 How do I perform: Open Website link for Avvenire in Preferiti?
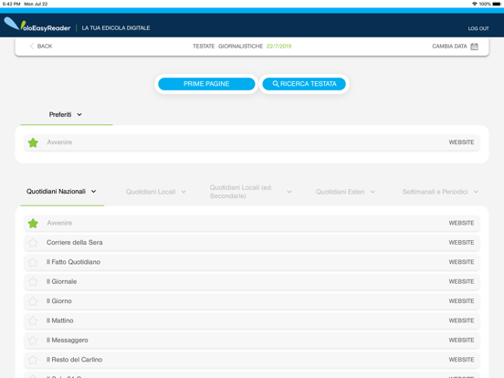[x=461, y=142]
